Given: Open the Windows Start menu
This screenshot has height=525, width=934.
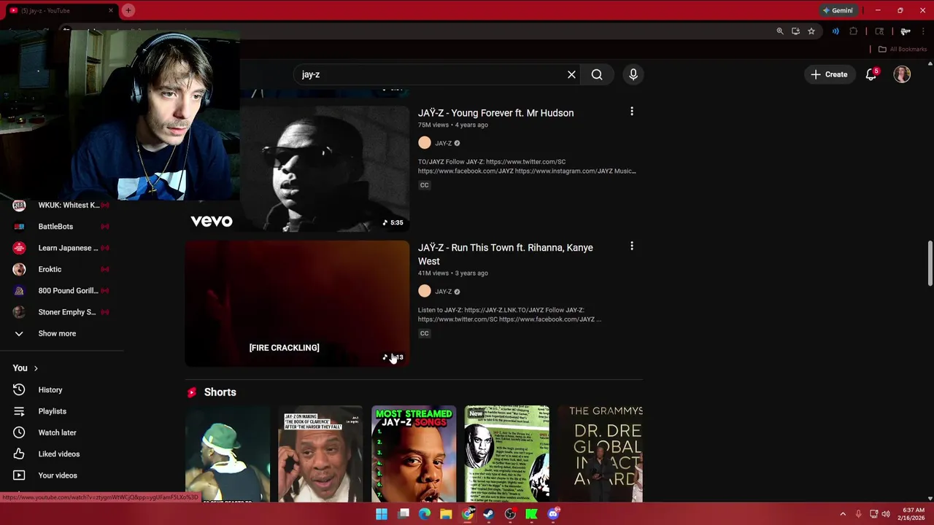Looking at the screenshot, I should [382, 514].
